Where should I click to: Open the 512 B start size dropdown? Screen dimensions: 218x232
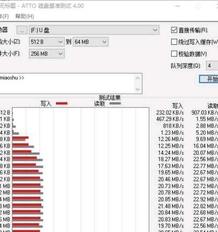pyautogui.click(x=47, y=42)
